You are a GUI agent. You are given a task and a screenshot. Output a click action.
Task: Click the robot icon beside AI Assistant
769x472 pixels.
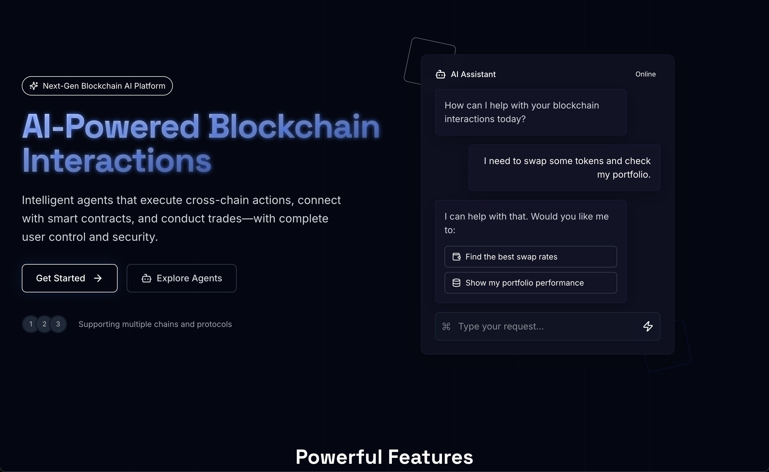coord(441,74)
